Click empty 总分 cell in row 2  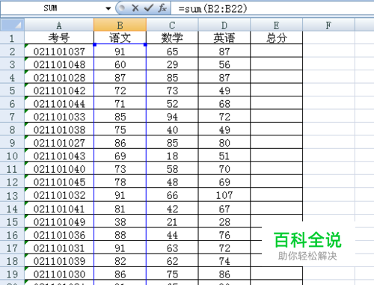pos(276,52)
